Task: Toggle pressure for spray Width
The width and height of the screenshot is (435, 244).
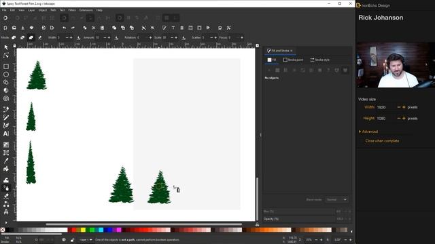Action: tap(79, 37)
